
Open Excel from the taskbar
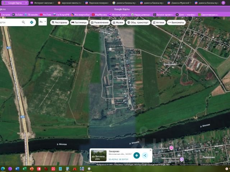[24, 168]
